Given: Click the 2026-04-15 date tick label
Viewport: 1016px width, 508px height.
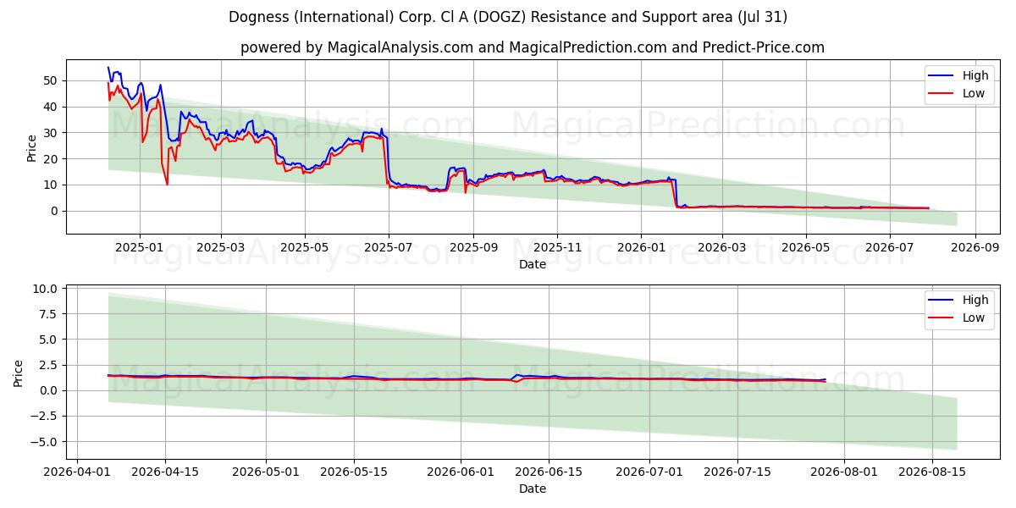Looking at the screenshot, I should pos(165,472).
